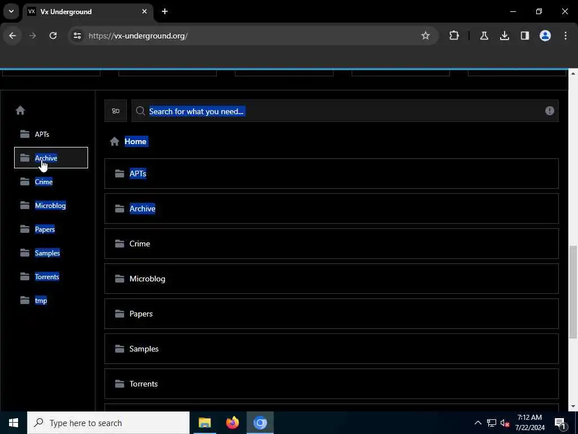Click the taskbar clock showing 7:12 AM

click(x=529, y=423)
